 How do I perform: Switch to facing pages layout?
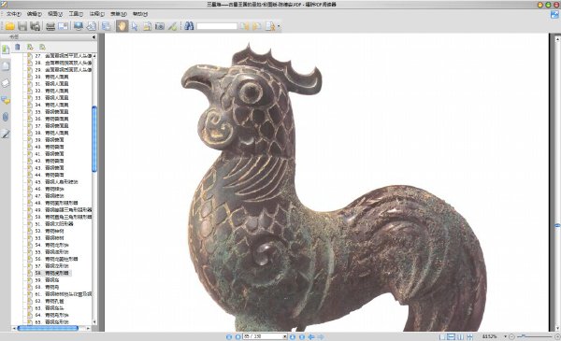pos(460,336)
